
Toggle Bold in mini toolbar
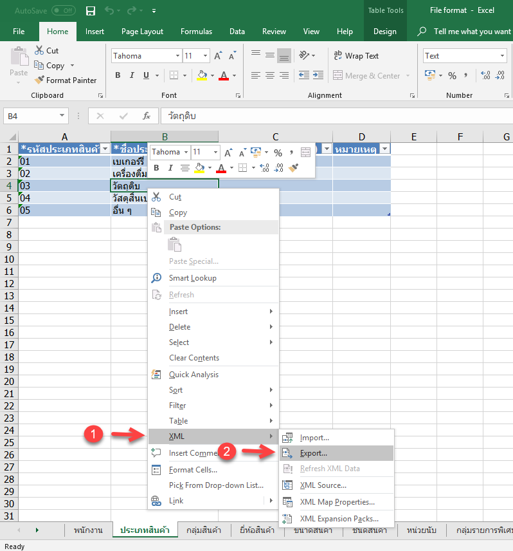tap(156, 168)
